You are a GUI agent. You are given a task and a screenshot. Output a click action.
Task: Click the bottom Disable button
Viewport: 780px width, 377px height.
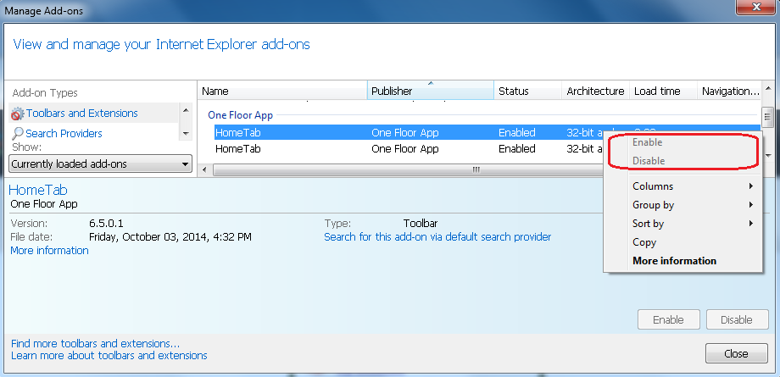[x=737, y=319]
